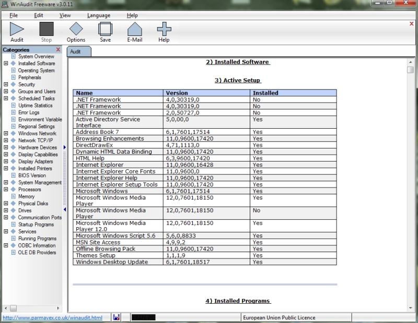Jump to 2) Installed Software heading link
The image size is (418, 323).
[238, 62]
